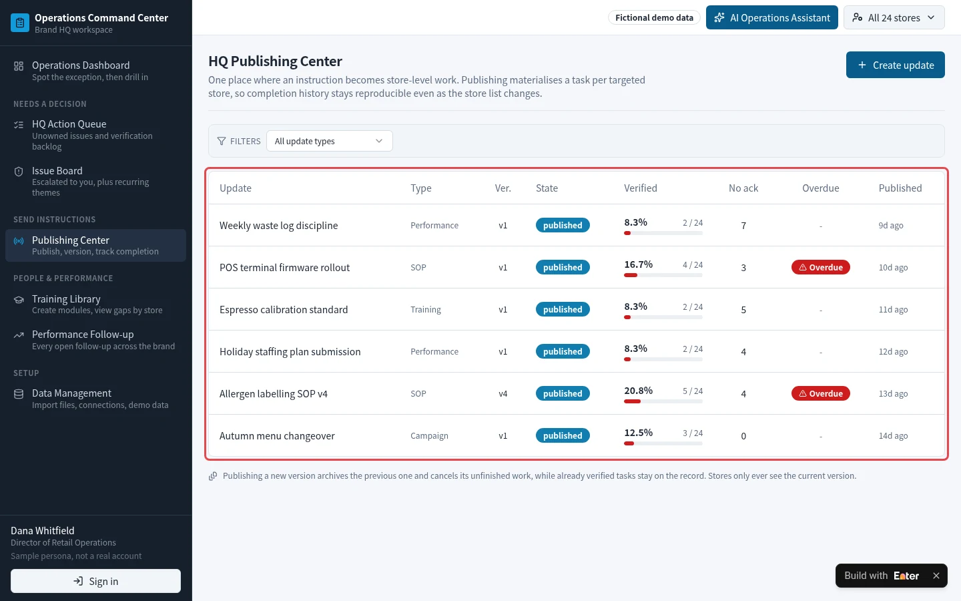Go to Training Library page
Screen dimensions: 961x601
tap(95, 305)
